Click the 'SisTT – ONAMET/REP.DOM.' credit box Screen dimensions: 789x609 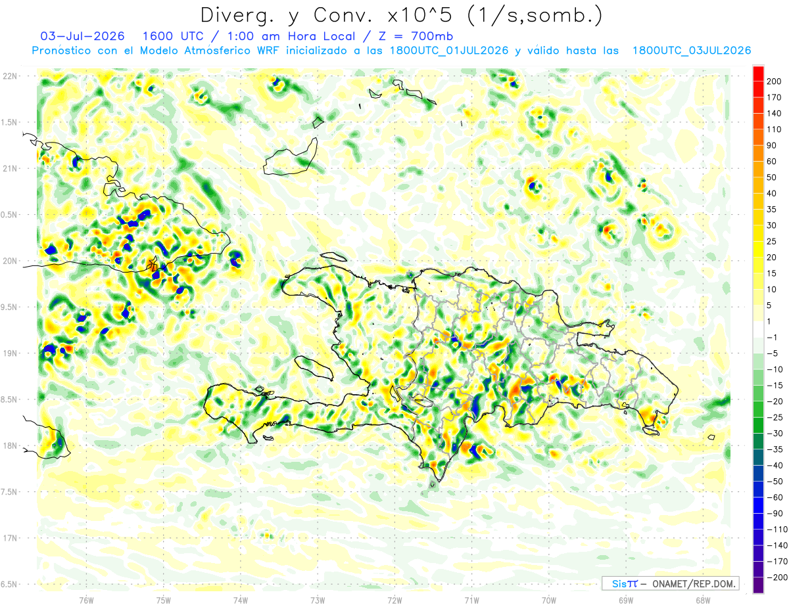tap(670, 583)
